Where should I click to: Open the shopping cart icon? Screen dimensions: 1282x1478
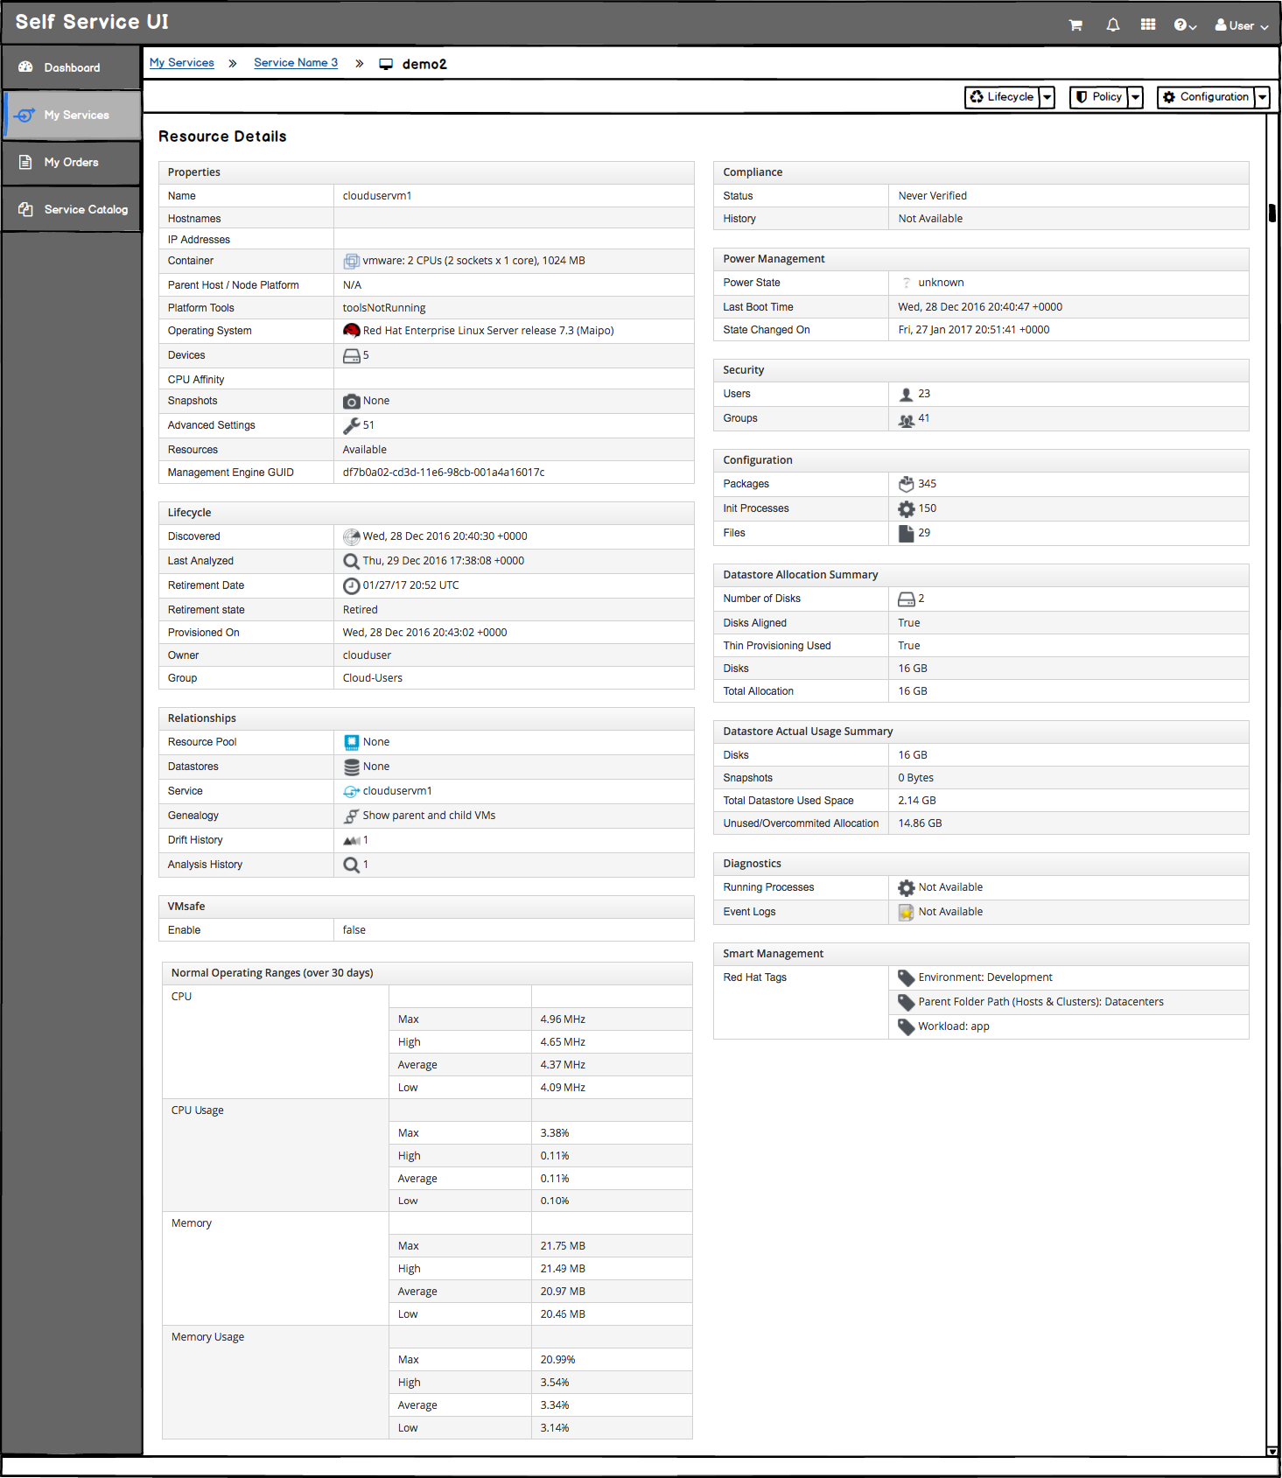point(1075,25)
